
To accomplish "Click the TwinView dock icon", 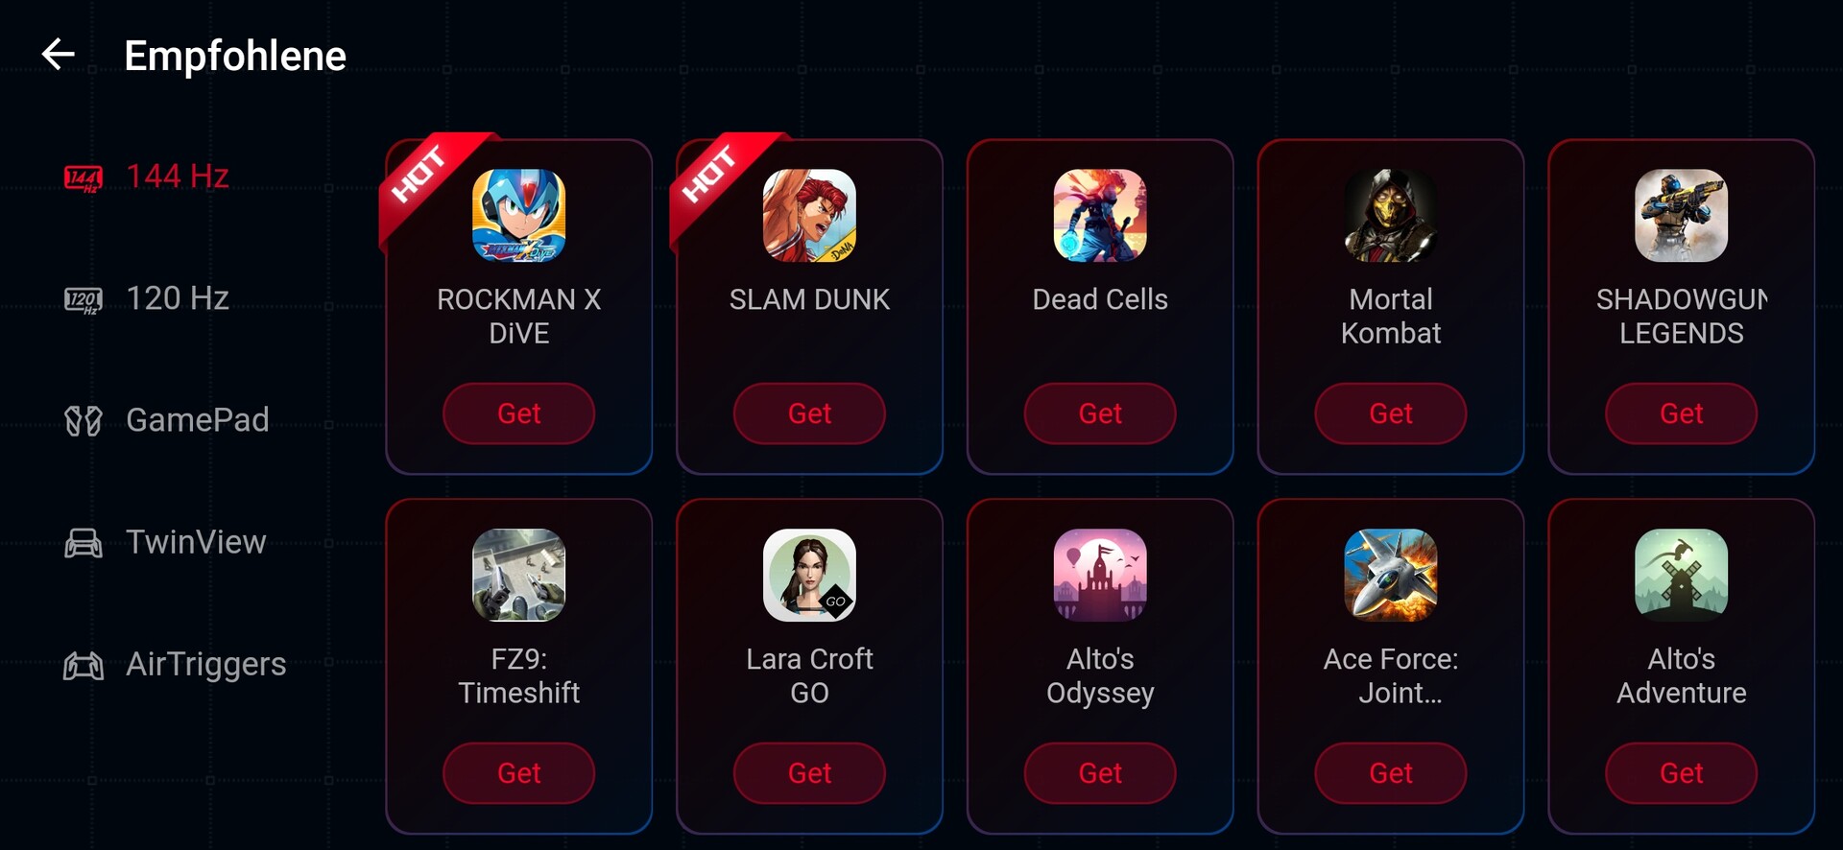I will tap(84, 543).
